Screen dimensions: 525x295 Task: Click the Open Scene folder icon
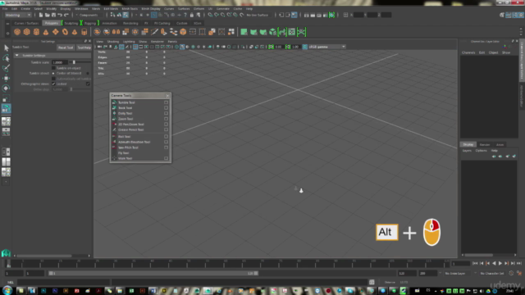[x=48, y=15]
